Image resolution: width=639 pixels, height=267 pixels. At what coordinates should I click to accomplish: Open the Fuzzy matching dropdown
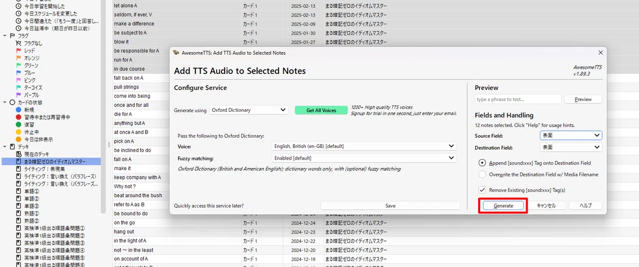(364, 158)
